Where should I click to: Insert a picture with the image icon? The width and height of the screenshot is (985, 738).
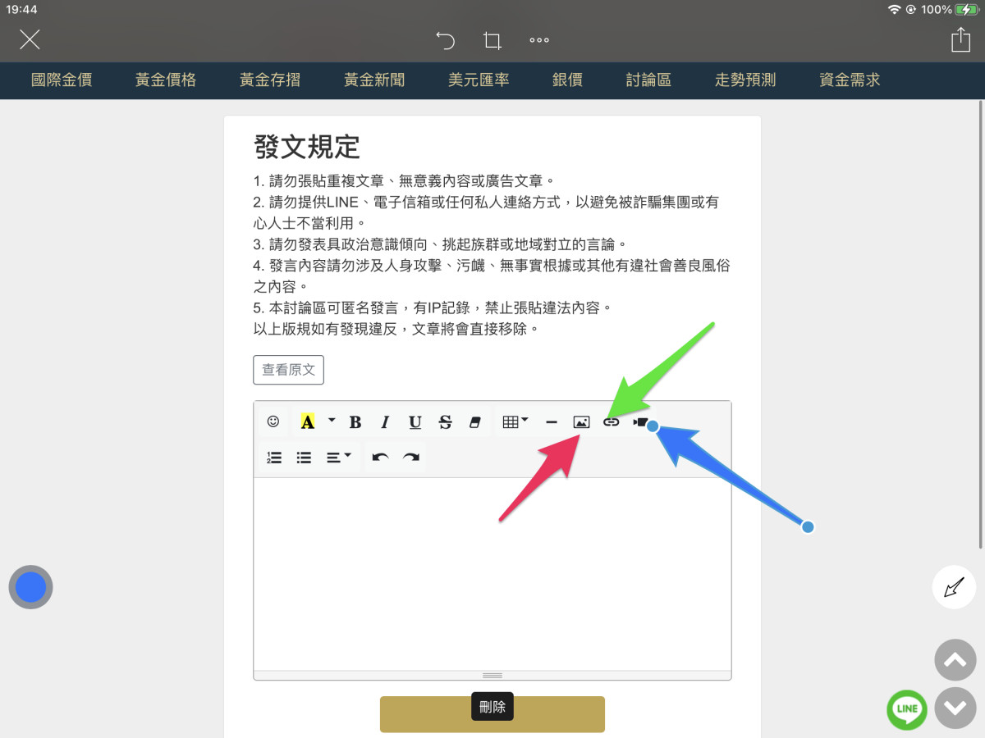(581, 421)
